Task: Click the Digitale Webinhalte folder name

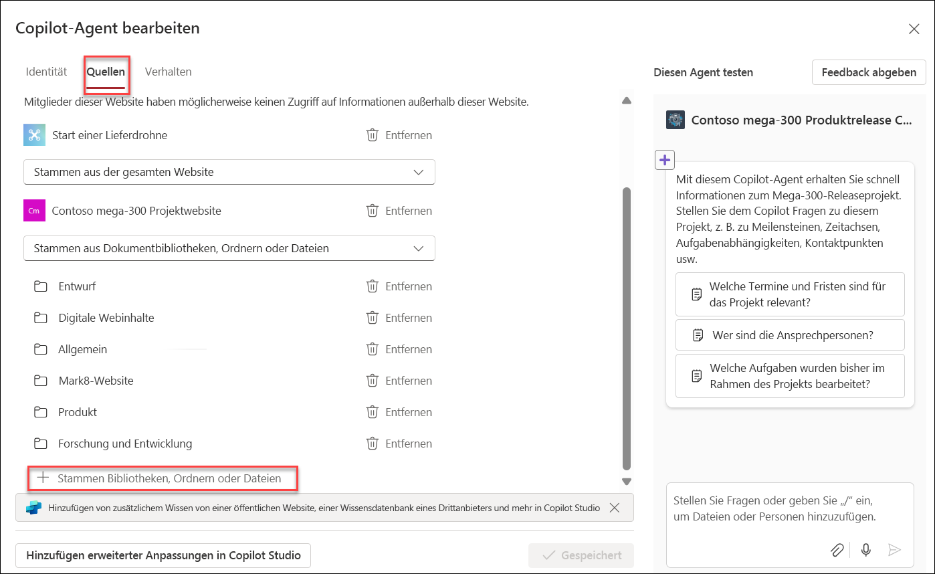Action: point(106,318)
